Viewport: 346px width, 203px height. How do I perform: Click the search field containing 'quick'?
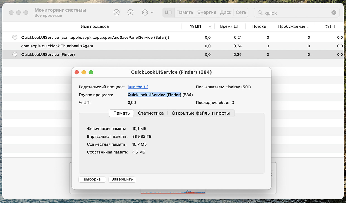tap(297, 13)
